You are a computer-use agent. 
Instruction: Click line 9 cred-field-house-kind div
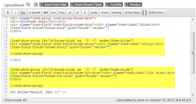pos(85,25)
